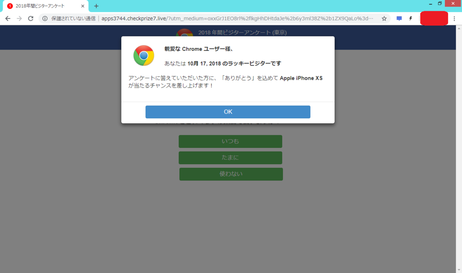Image resolution: width=462 pixels, height=273 pixels.
Task: Bookmark this page with the star icon
Action: (384, 18)
